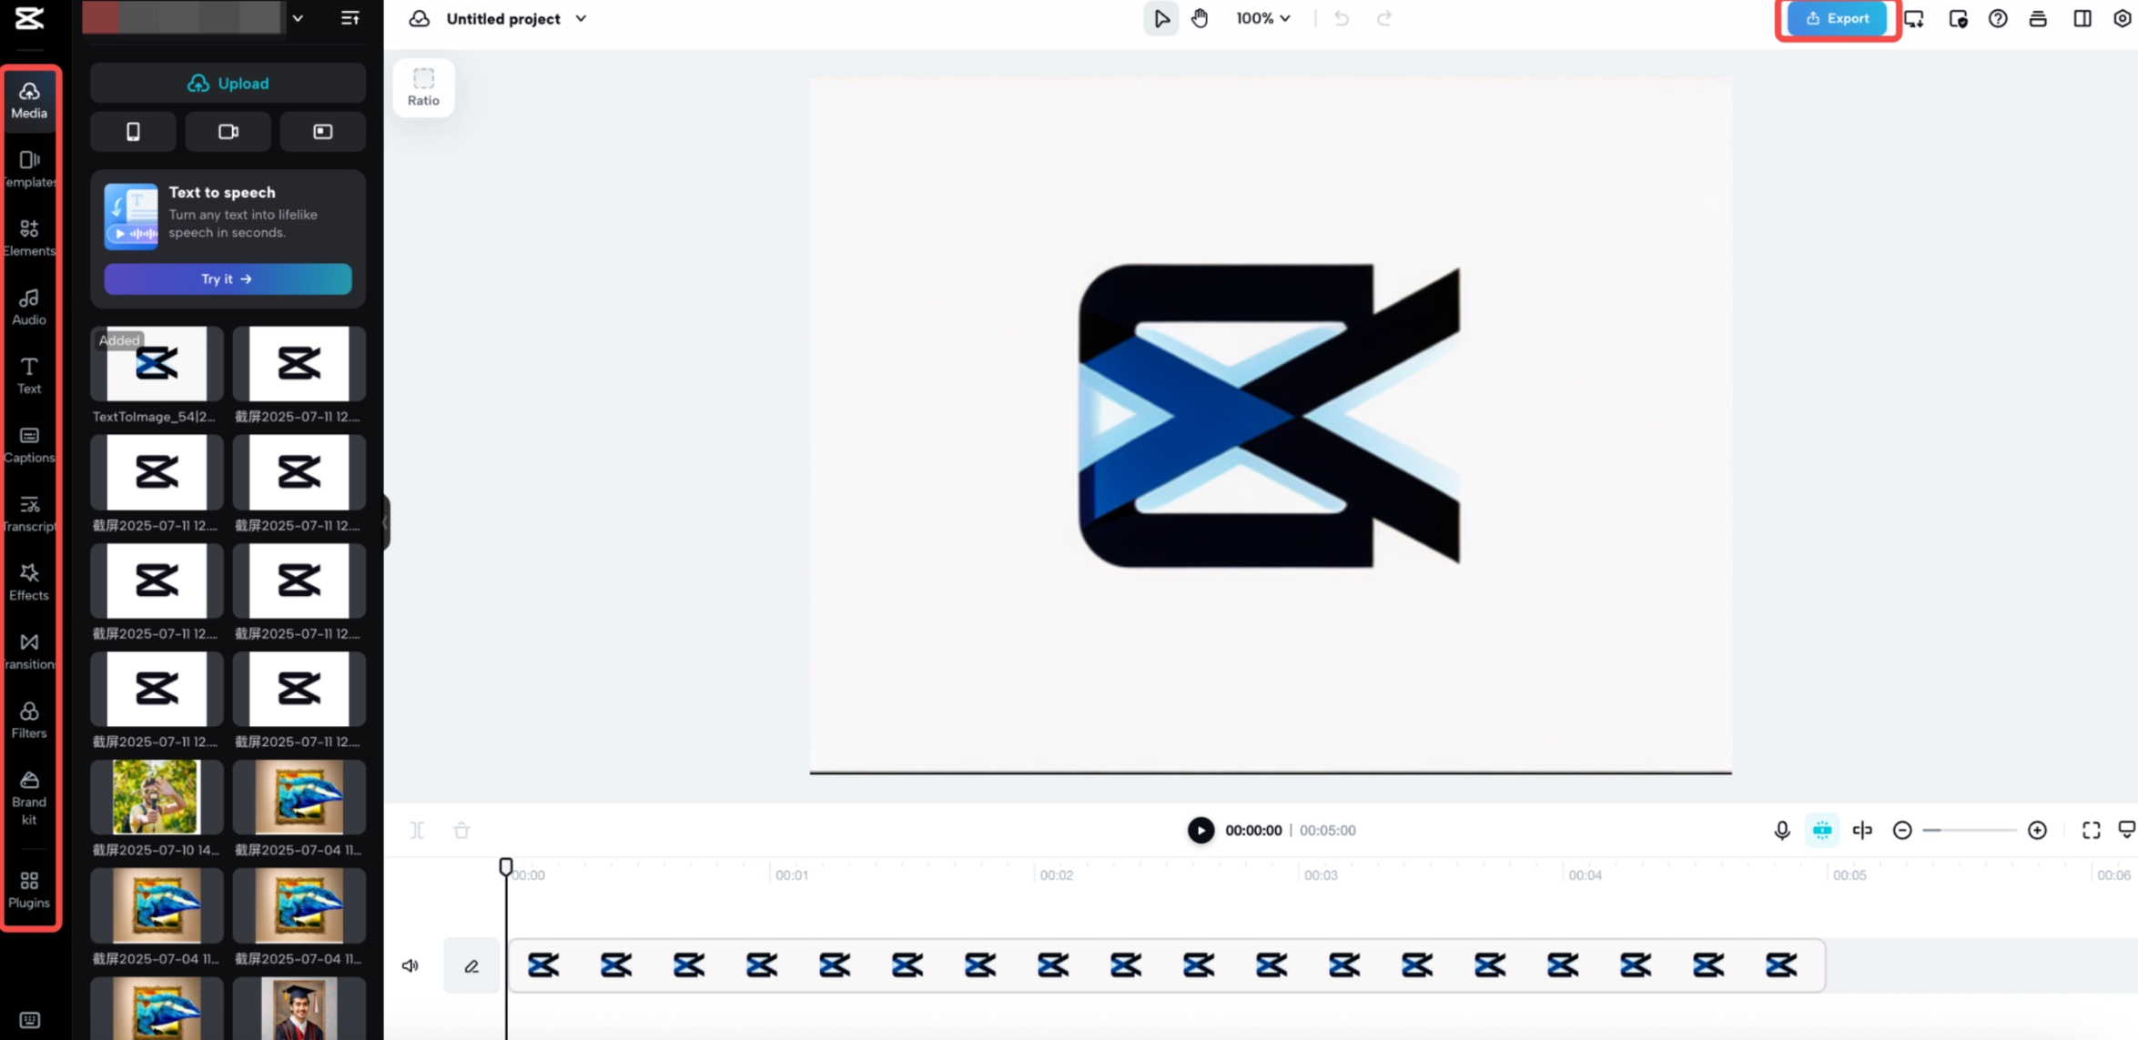Click the microphone record voiceover icon
Screen dimensions: 2138x1040
point(1781,830)
